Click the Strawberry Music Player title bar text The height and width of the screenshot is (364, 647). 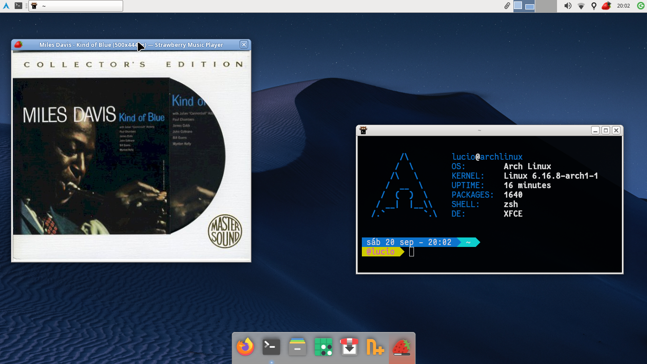point(131,45)
